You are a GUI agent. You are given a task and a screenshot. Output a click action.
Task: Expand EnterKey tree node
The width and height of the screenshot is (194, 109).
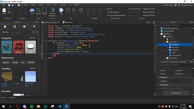click(167, 50)
